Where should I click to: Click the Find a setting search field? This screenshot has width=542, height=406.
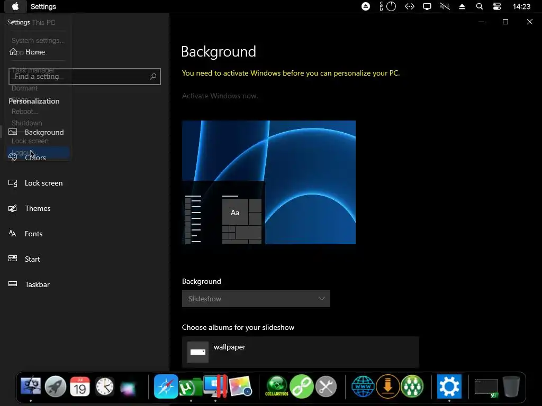[x=85, y=77]
